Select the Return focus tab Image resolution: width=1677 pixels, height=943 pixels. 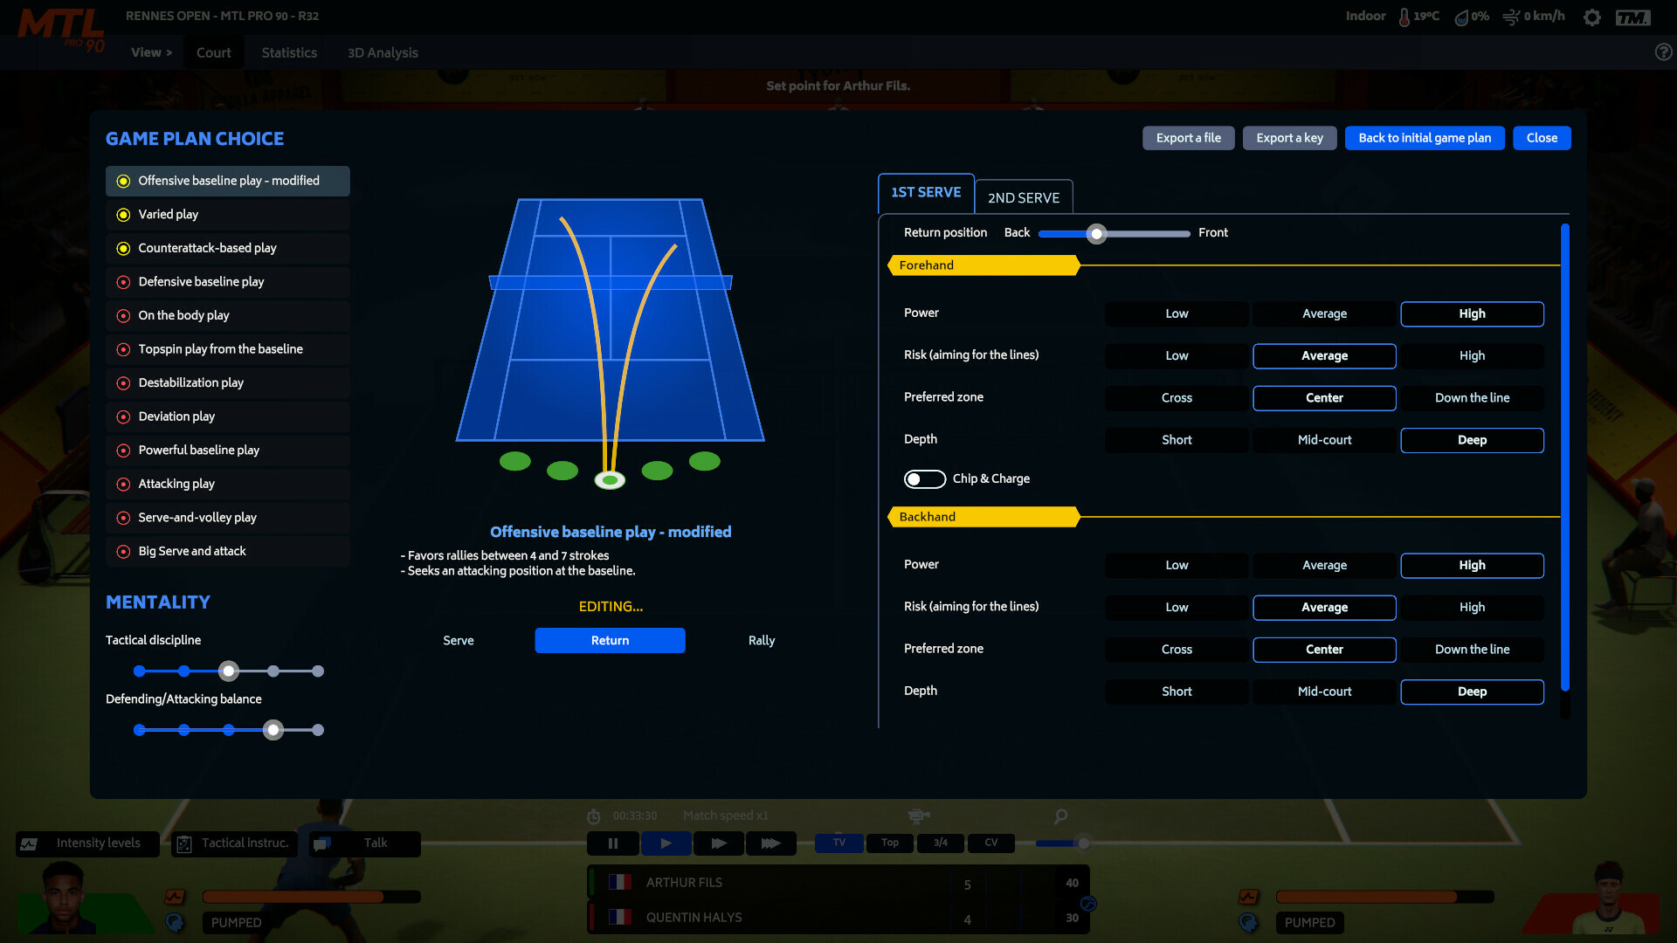point(611,640)
